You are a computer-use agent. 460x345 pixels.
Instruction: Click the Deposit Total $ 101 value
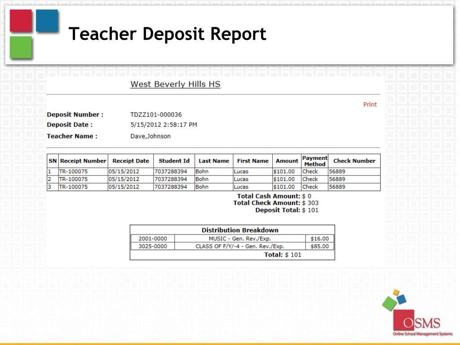310,210
